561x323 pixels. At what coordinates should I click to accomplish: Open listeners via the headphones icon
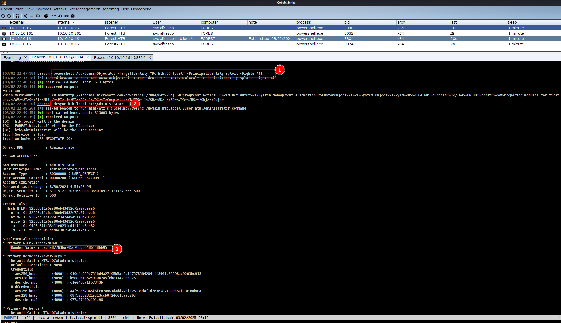coord(17,16)
